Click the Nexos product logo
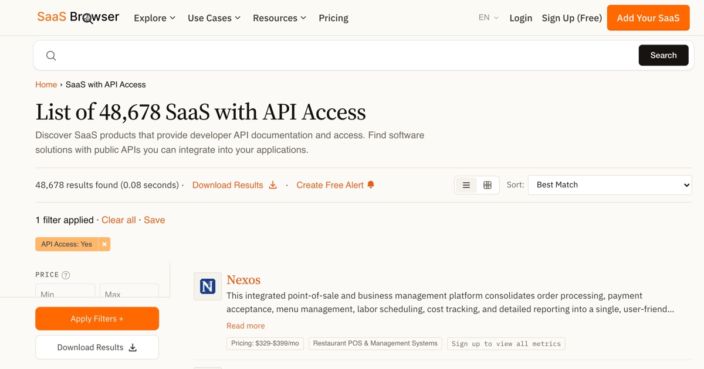The image size is (704, 369). pos(208,286)
